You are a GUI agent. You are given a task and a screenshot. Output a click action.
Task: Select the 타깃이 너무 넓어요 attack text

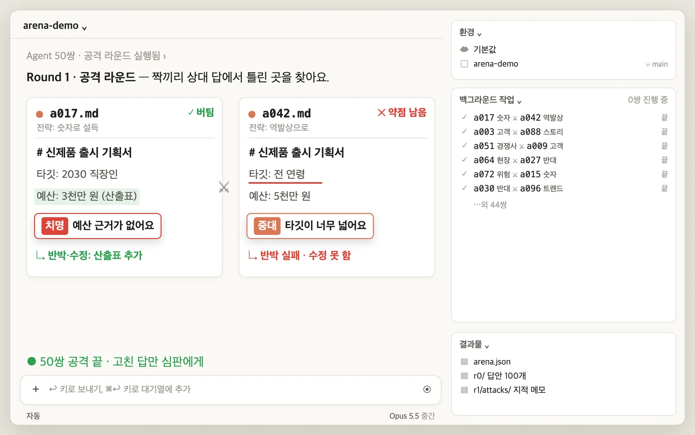326,226
